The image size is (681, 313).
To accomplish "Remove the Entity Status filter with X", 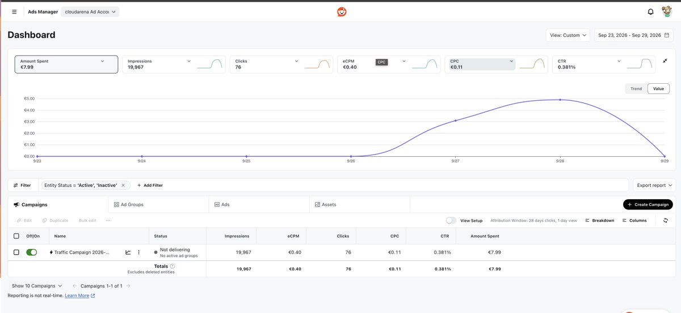I will point(123,185).
